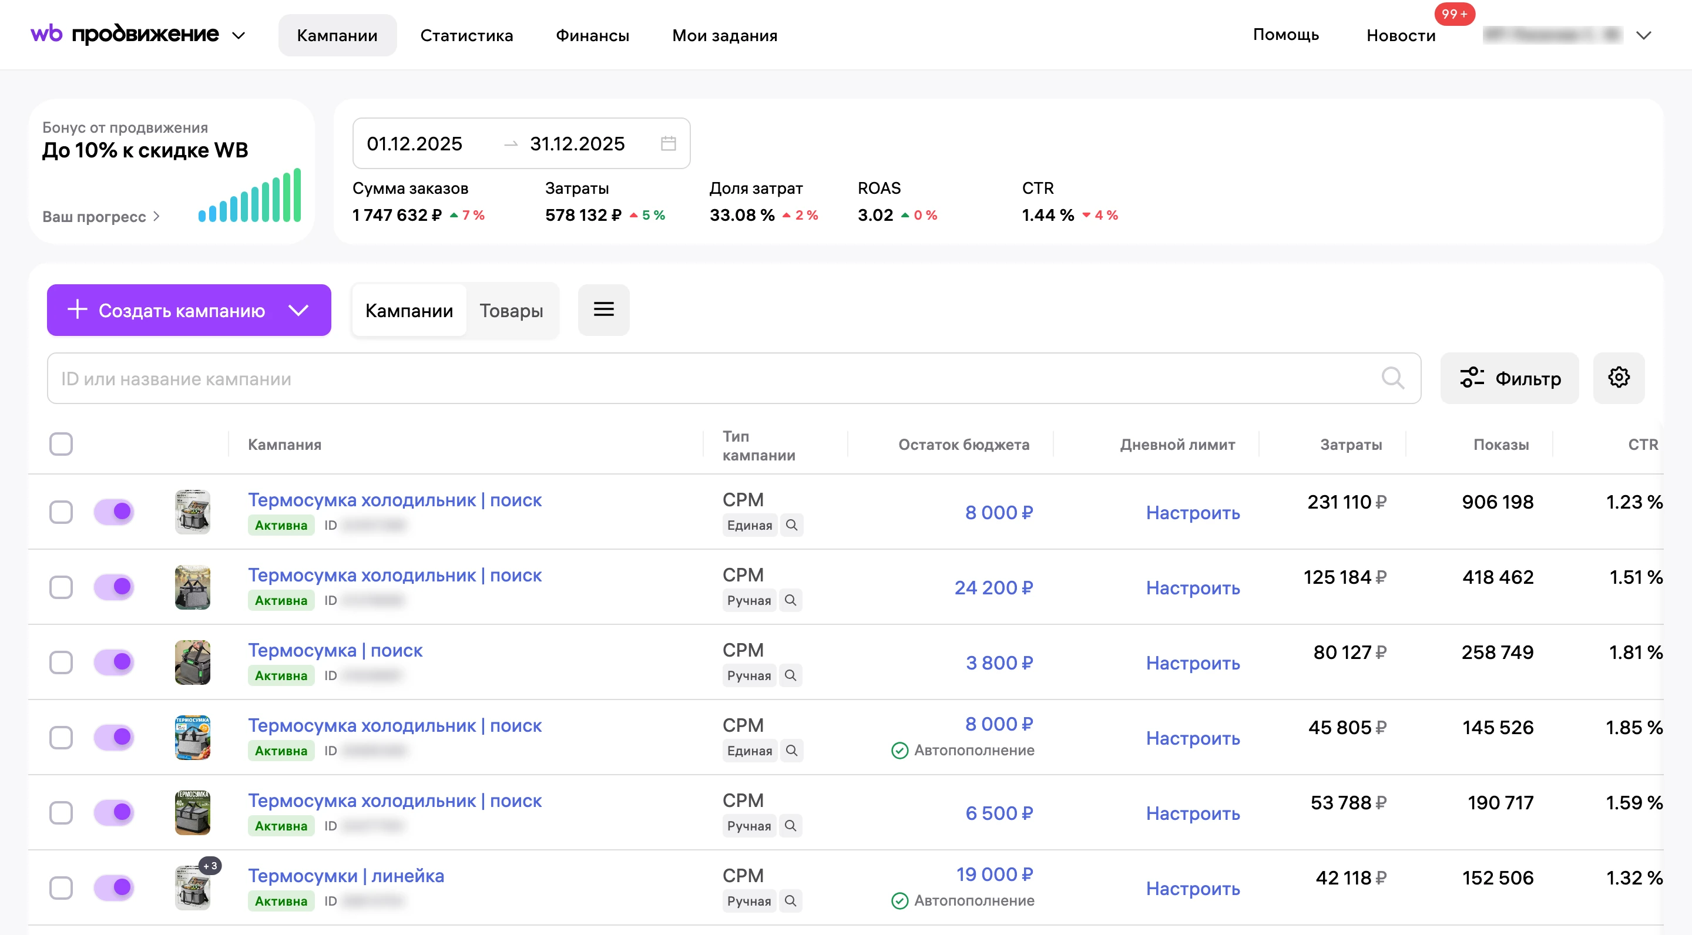This screenshot has height=935, width=1692.
Task: Click the magnifier icon beside Ручная for Термосумка | поиск
Action: [x=790, y=675]
